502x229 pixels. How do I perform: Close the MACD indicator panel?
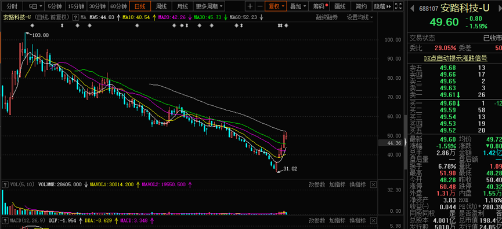[x=373, y=220]
